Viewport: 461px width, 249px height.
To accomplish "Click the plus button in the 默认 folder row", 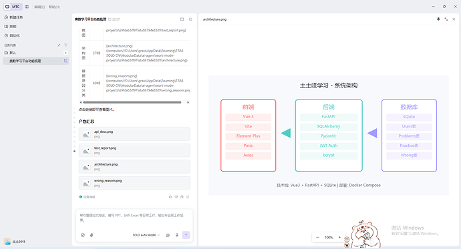I will [65, 53].
